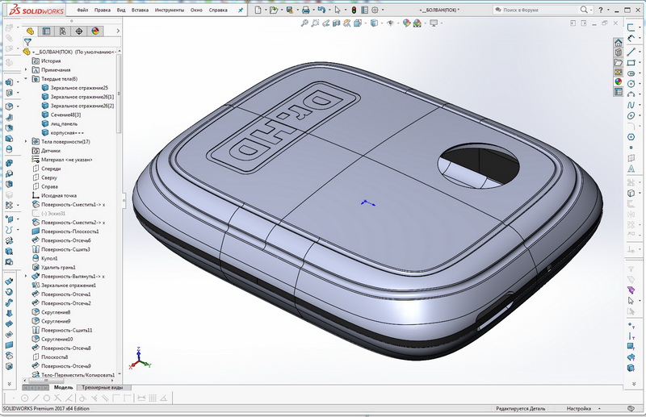Open the Окно menu

point(196,10)
